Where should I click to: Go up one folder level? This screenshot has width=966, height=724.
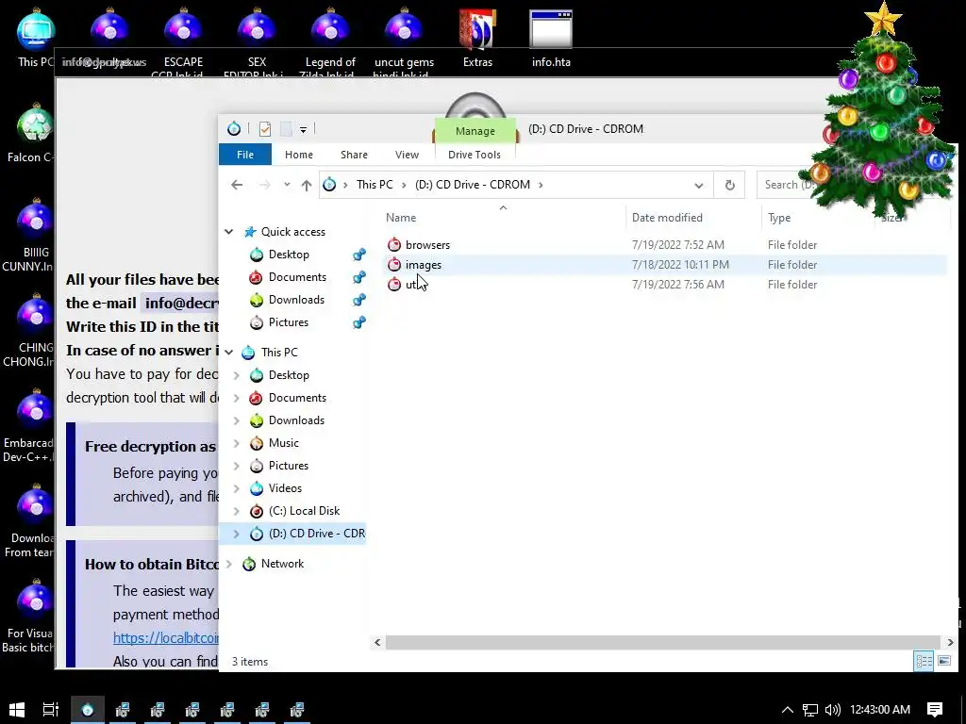pyautogui.click(x=307, y=185)
